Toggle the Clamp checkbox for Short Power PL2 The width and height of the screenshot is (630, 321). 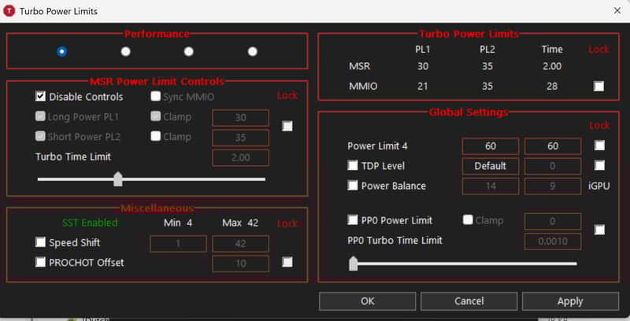tap(156, 136)
